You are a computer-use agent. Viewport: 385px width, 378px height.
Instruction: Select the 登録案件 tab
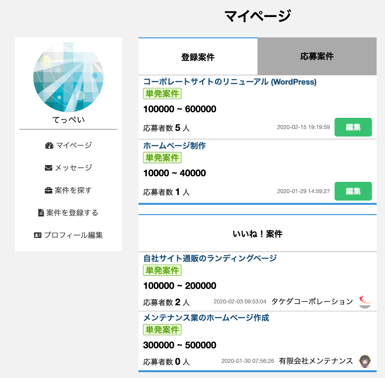point(198,57)
